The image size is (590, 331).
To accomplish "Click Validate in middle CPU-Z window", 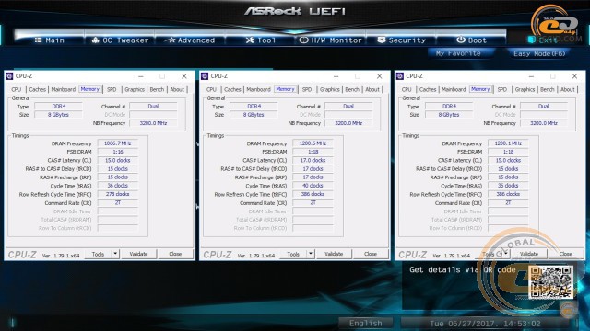I will coord(334,254).
